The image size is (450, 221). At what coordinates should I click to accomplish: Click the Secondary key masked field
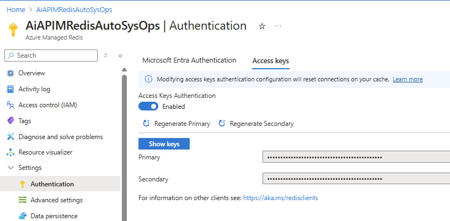pos(356,179)
